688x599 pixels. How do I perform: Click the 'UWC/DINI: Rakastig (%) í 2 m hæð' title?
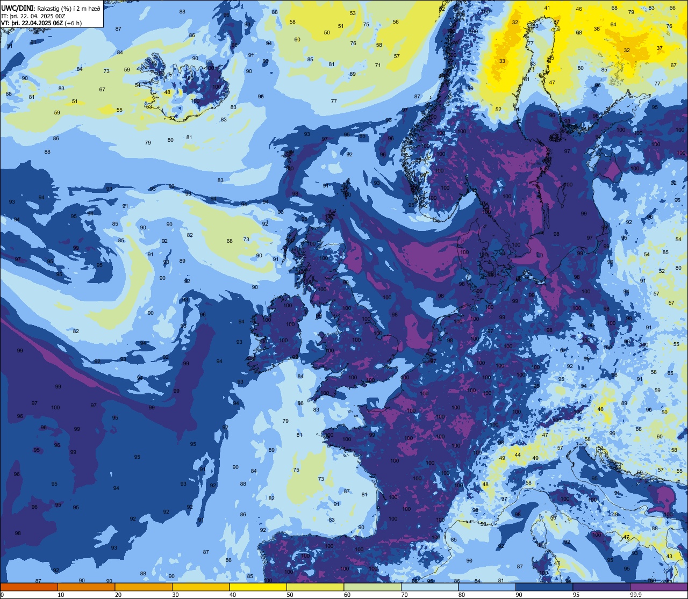pos(51,8)
